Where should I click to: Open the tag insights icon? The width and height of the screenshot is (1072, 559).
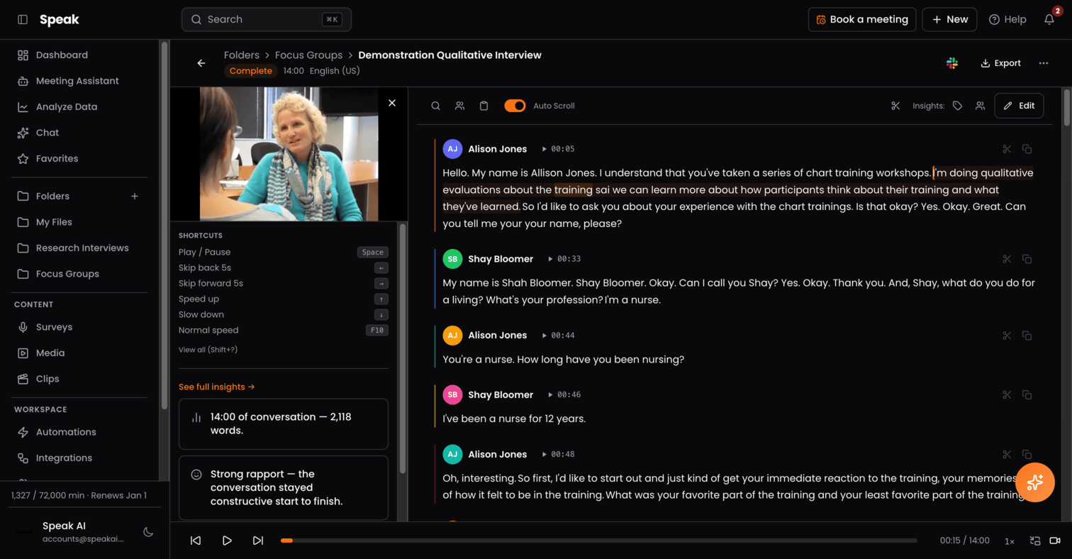pyautogui.click(x=958, y=106)
